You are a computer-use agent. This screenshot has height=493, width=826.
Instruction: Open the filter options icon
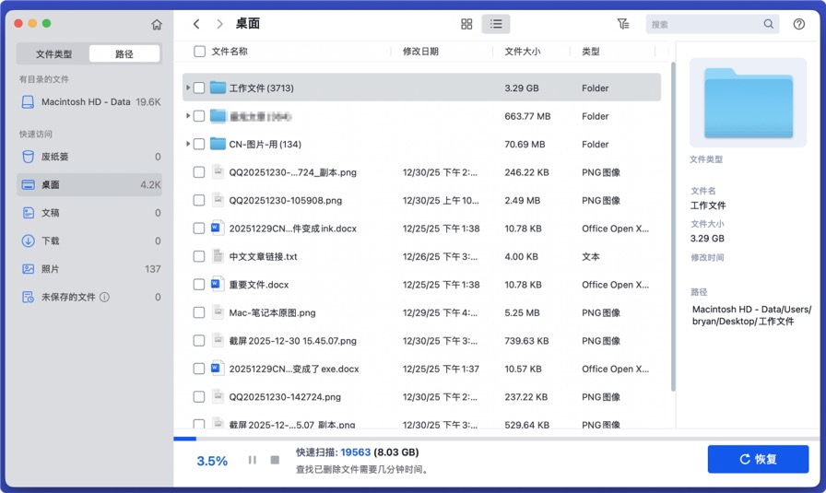point(622,24)
